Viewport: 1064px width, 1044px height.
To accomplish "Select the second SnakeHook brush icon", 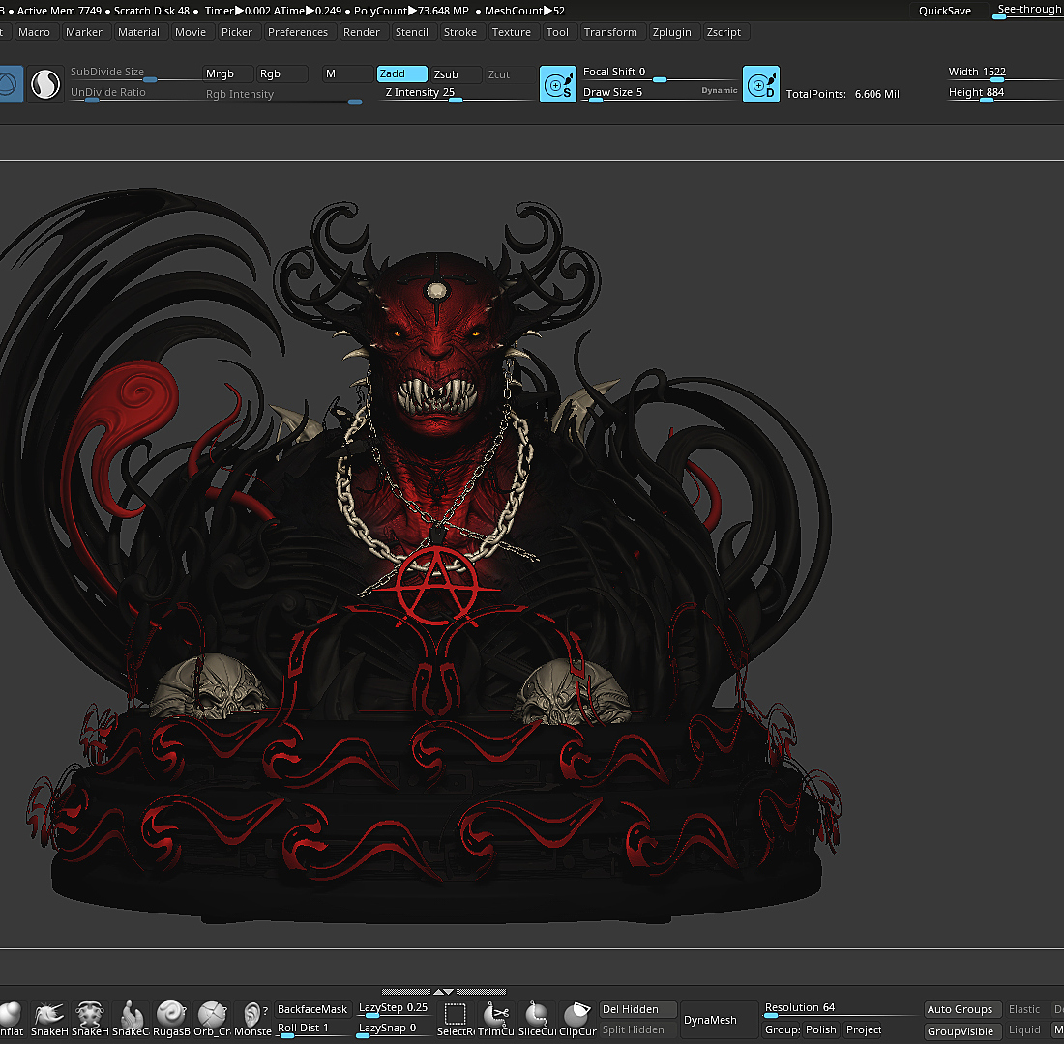I will 90,1020.
